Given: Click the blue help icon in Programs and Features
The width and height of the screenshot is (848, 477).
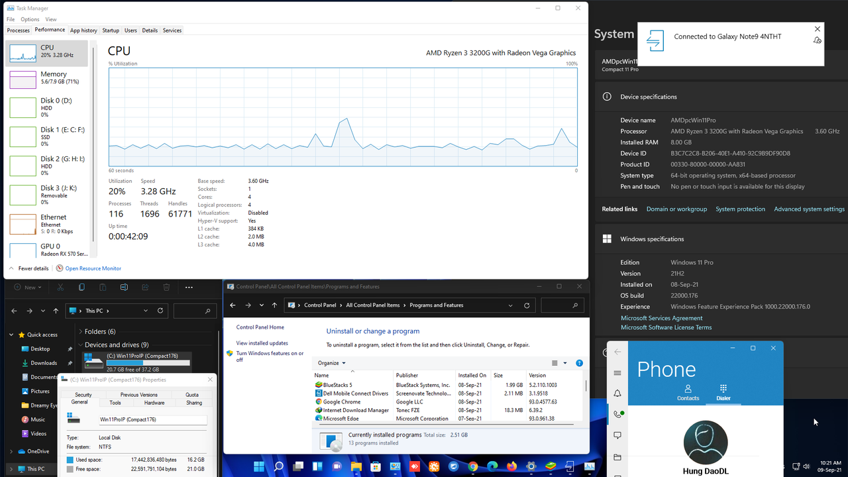Looking at the screenshot, I should 580,363.
